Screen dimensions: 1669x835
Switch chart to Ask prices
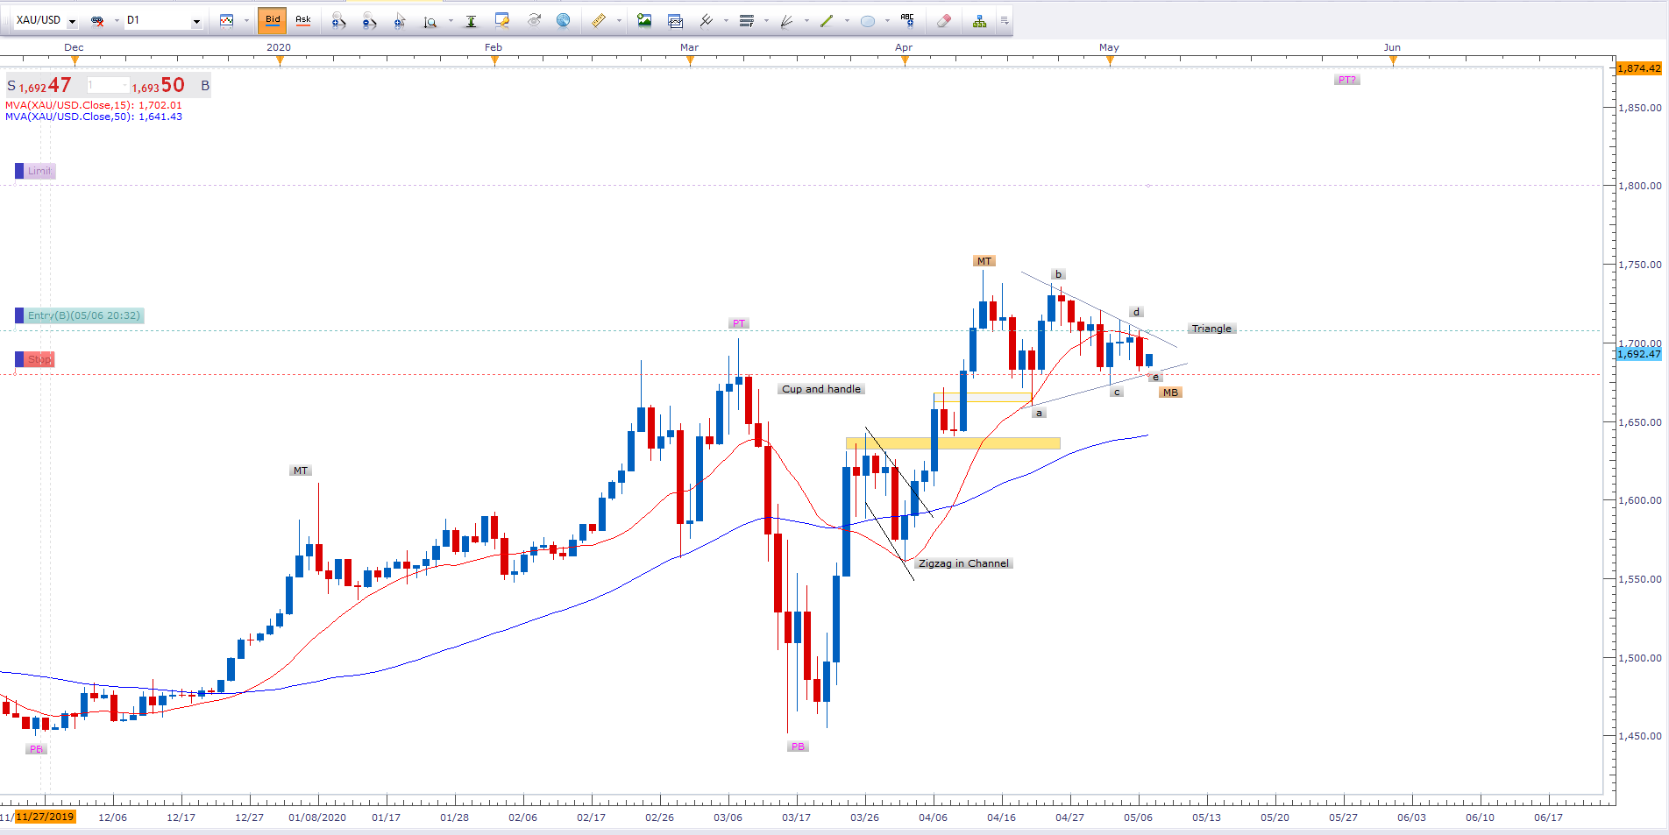[302, 20]
